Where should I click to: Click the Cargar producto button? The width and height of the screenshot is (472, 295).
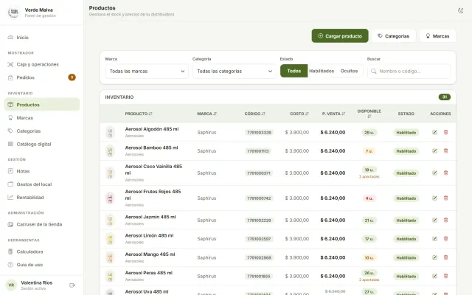[340, 36]
